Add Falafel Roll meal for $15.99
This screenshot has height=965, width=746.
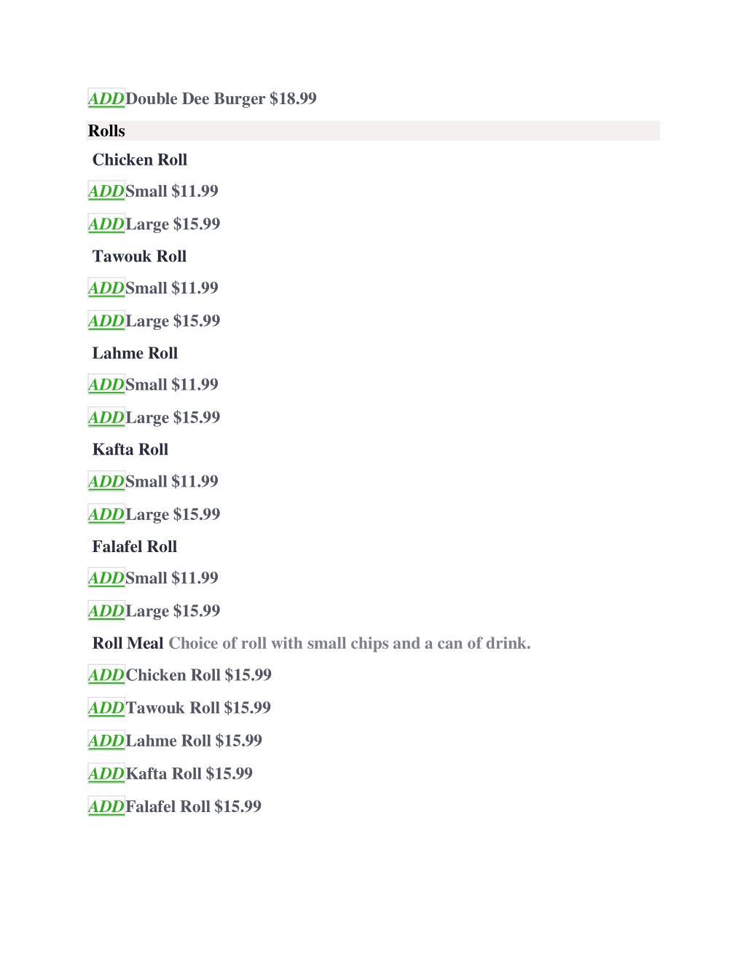tap(106, 806)
